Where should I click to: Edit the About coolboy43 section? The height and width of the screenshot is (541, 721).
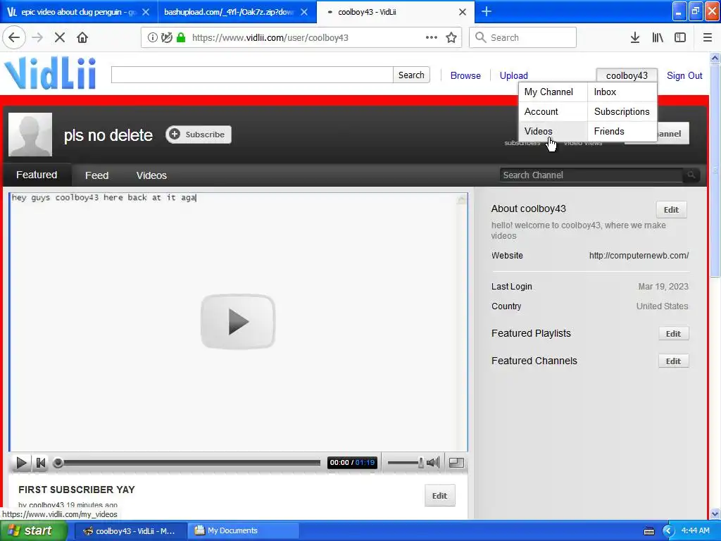point(671,210)
